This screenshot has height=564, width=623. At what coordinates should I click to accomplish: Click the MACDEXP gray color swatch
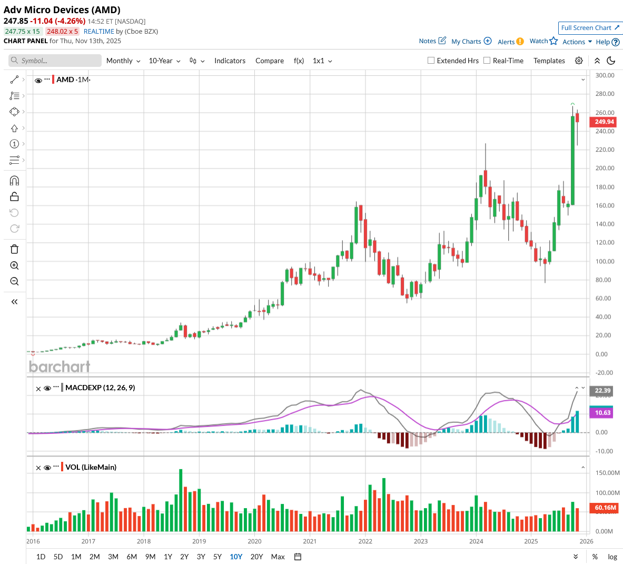point(62,387)
